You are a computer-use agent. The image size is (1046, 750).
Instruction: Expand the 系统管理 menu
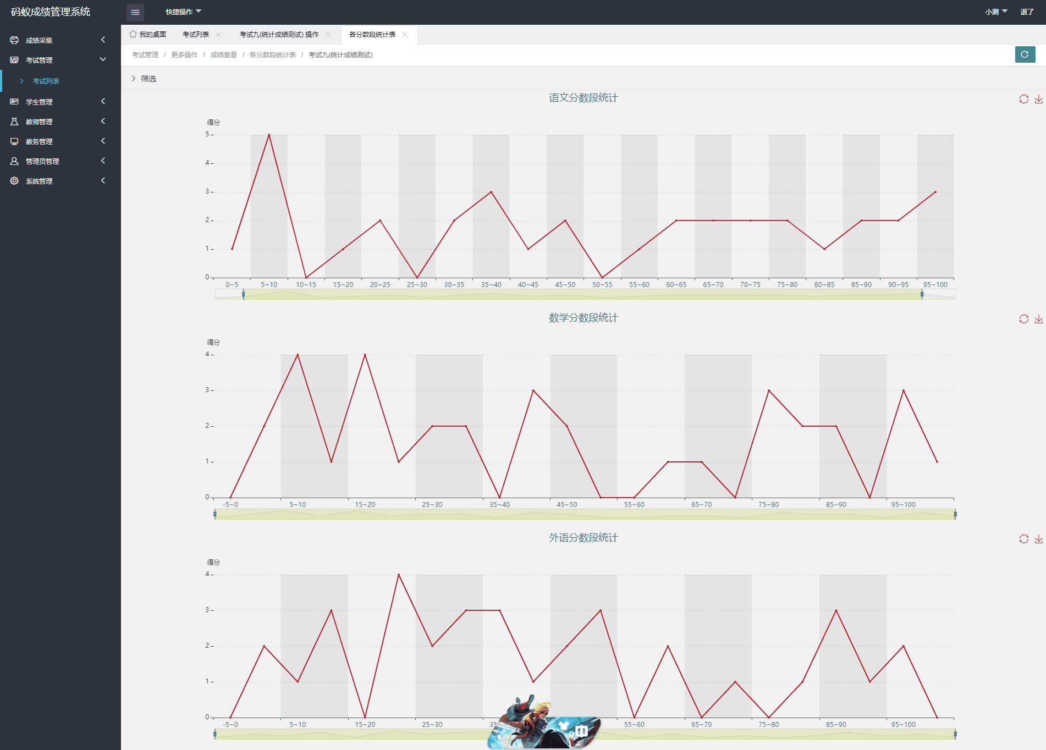pyautogui.click(x=103, y=180)
